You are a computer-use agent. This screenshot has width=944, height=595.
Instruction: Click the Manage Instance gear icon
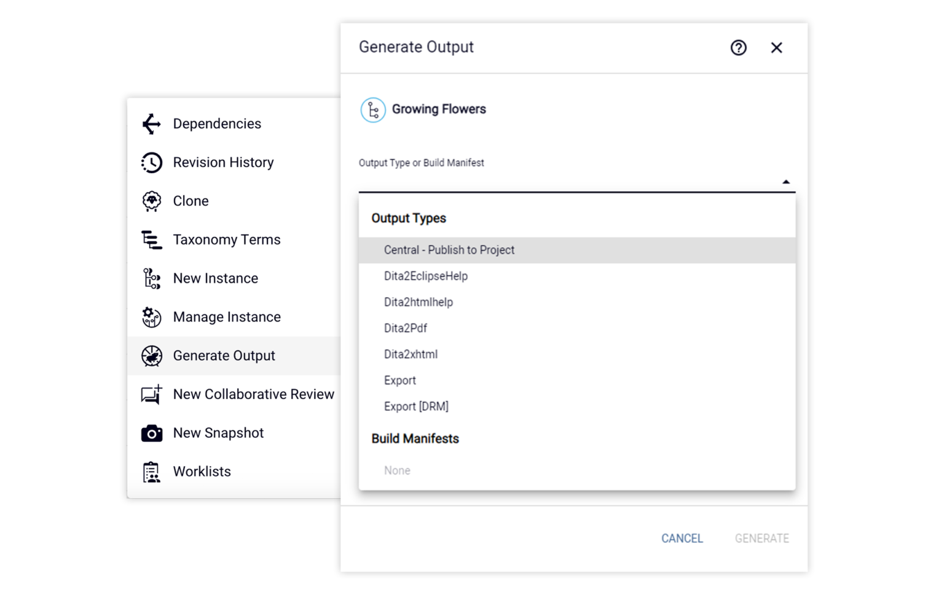(x=151, y=317)
